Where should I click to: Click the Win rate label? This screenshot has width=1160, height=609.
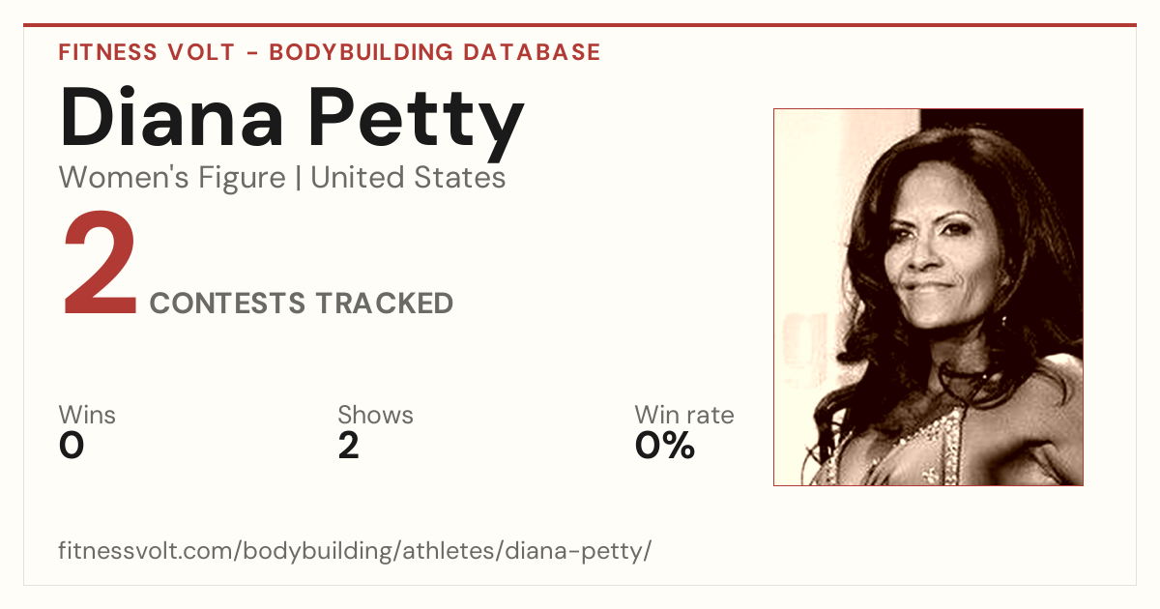coord(684,416)
